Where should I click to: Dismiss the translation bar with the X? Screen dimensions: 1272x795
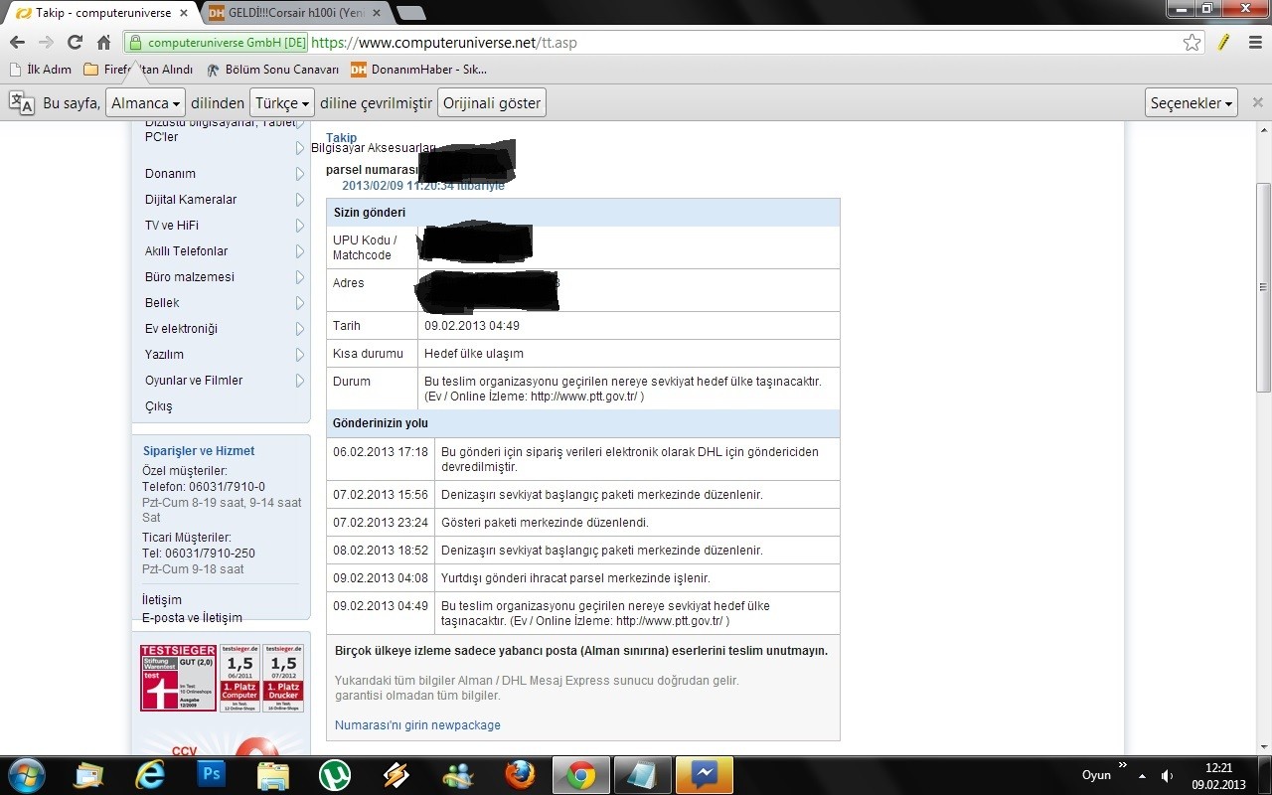[x=1257, y=102]
